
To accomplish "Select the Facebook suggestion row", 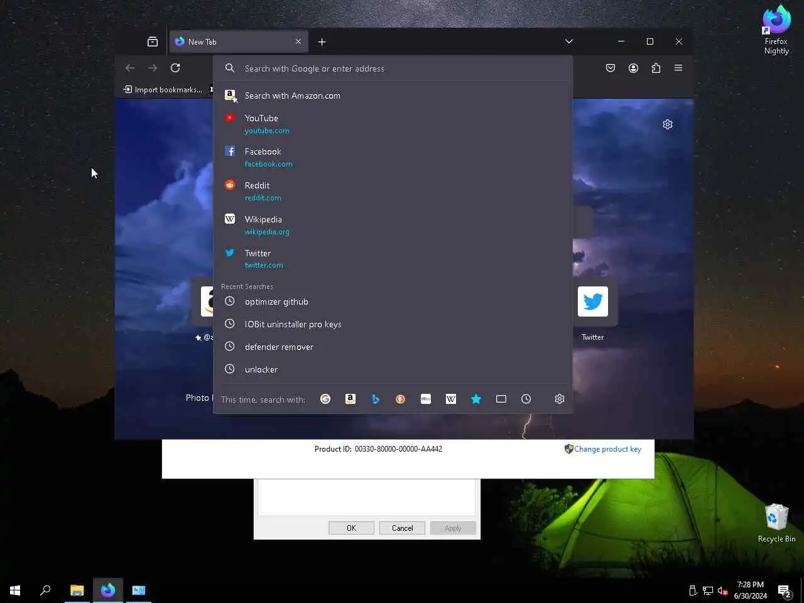I will click(x=393, y=157).
